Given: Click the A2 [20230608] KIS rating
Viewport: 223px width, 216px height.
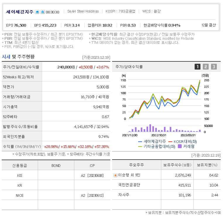Looking at the screenshot, I should point(92,176).
